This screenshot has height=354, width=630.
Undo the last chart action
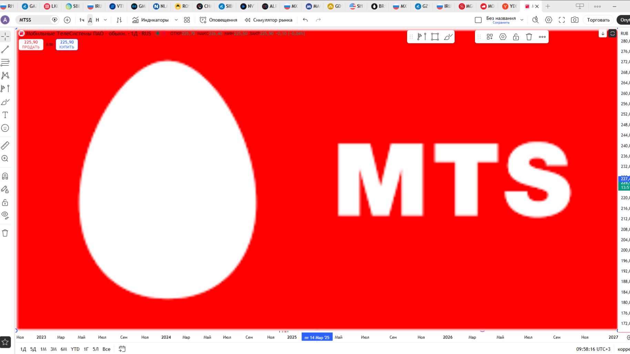point(305,20)
